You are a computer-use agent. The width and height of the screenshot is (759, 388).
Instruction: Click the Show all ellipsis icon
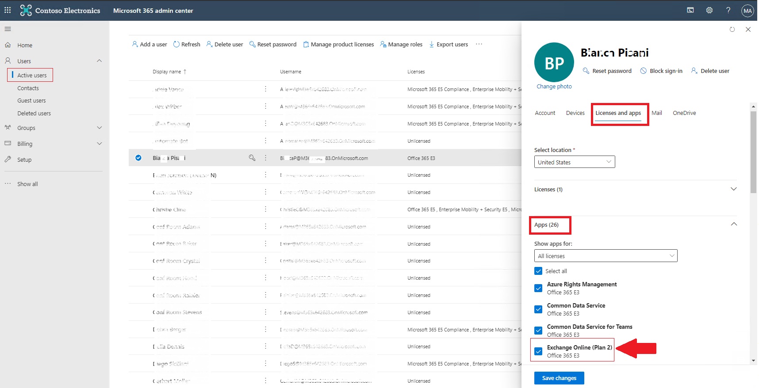point(8,184)
